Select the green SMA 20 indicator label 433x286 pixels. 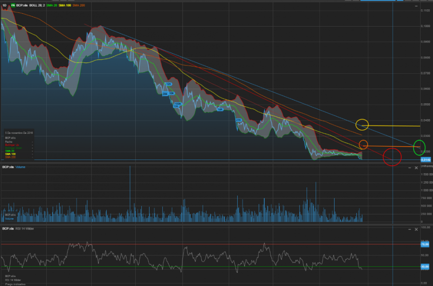[52, 5]
